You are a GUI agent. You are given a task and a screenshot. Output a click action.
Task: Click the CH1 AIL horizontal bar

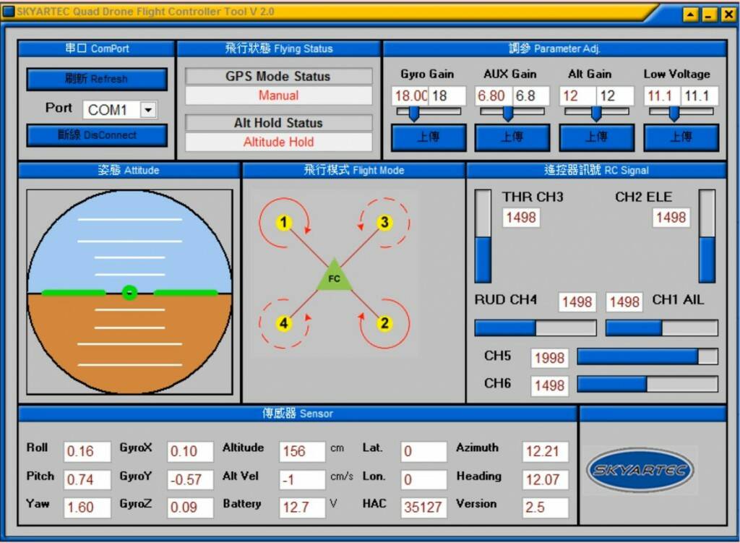click(x=662, y=328)
